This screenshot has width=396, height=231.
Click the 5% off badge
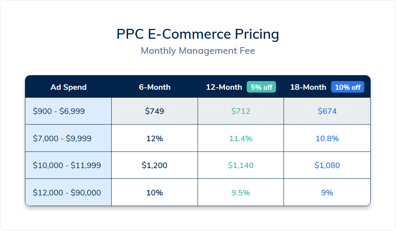[261, 87]
